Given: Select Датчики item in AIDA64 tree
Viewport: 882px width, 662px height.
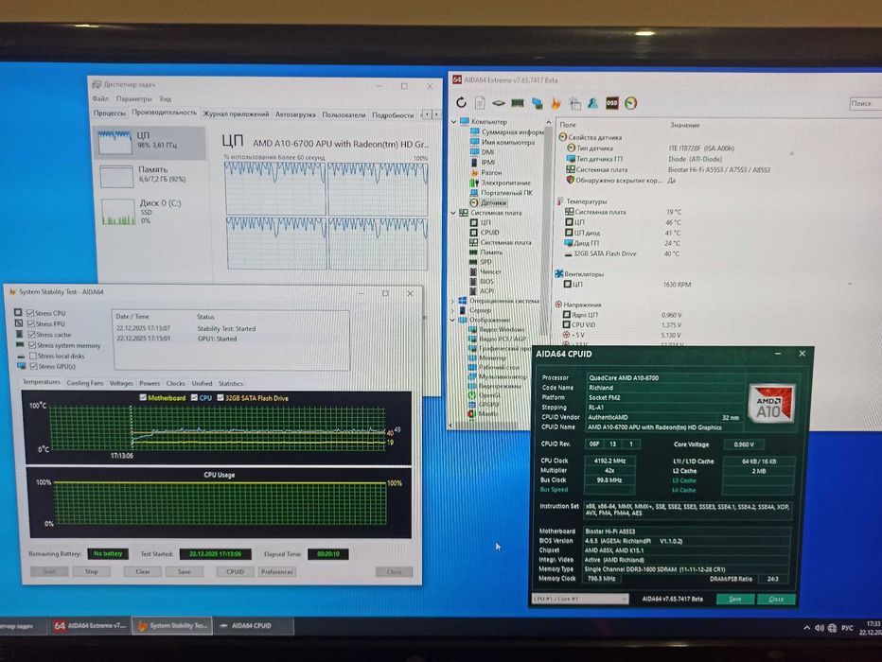Looking at the screenshot, I should [x=487, y=203].
